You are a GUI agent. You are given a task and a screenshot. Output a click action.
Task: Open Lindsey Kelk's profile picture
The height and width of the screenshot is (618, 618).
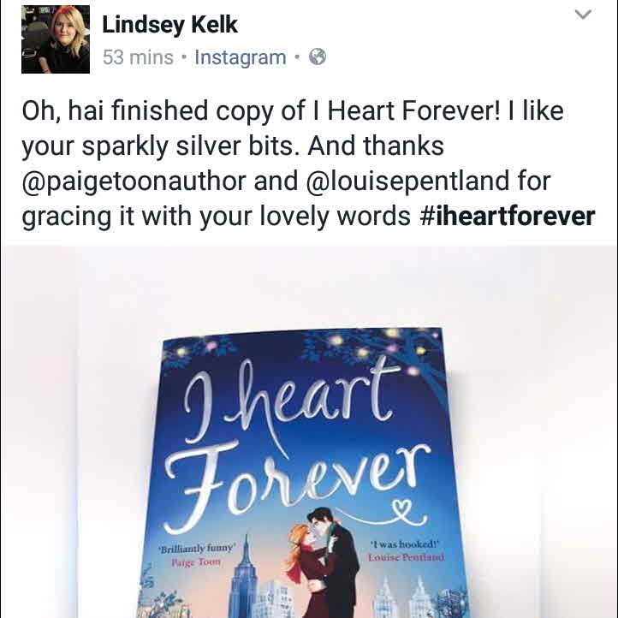56,39
